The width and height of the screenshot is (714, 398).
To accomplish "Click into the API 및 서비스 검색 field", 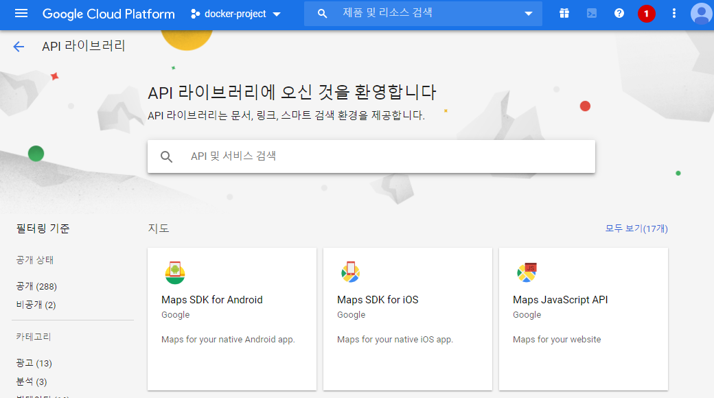I will [x=371, y=156].
